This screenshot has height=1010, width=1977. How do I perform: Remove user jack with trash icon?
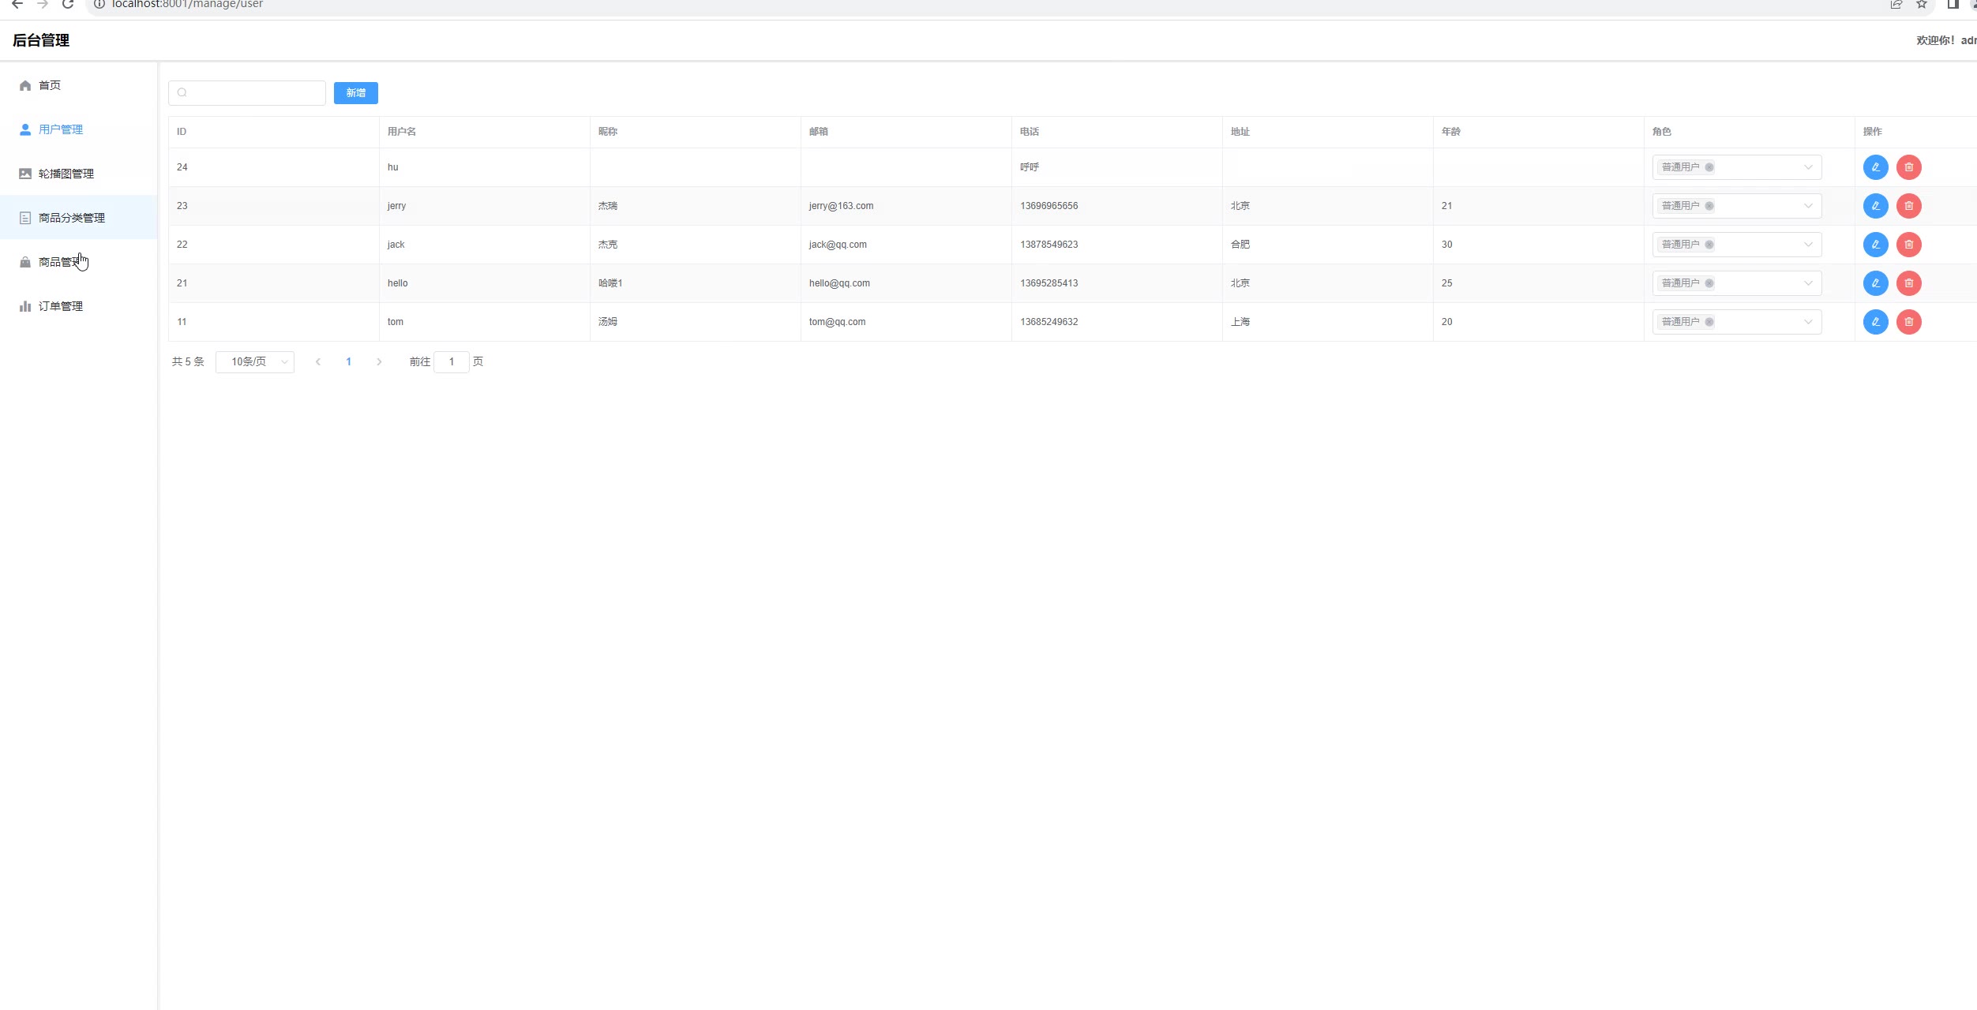pos(1908,245)
